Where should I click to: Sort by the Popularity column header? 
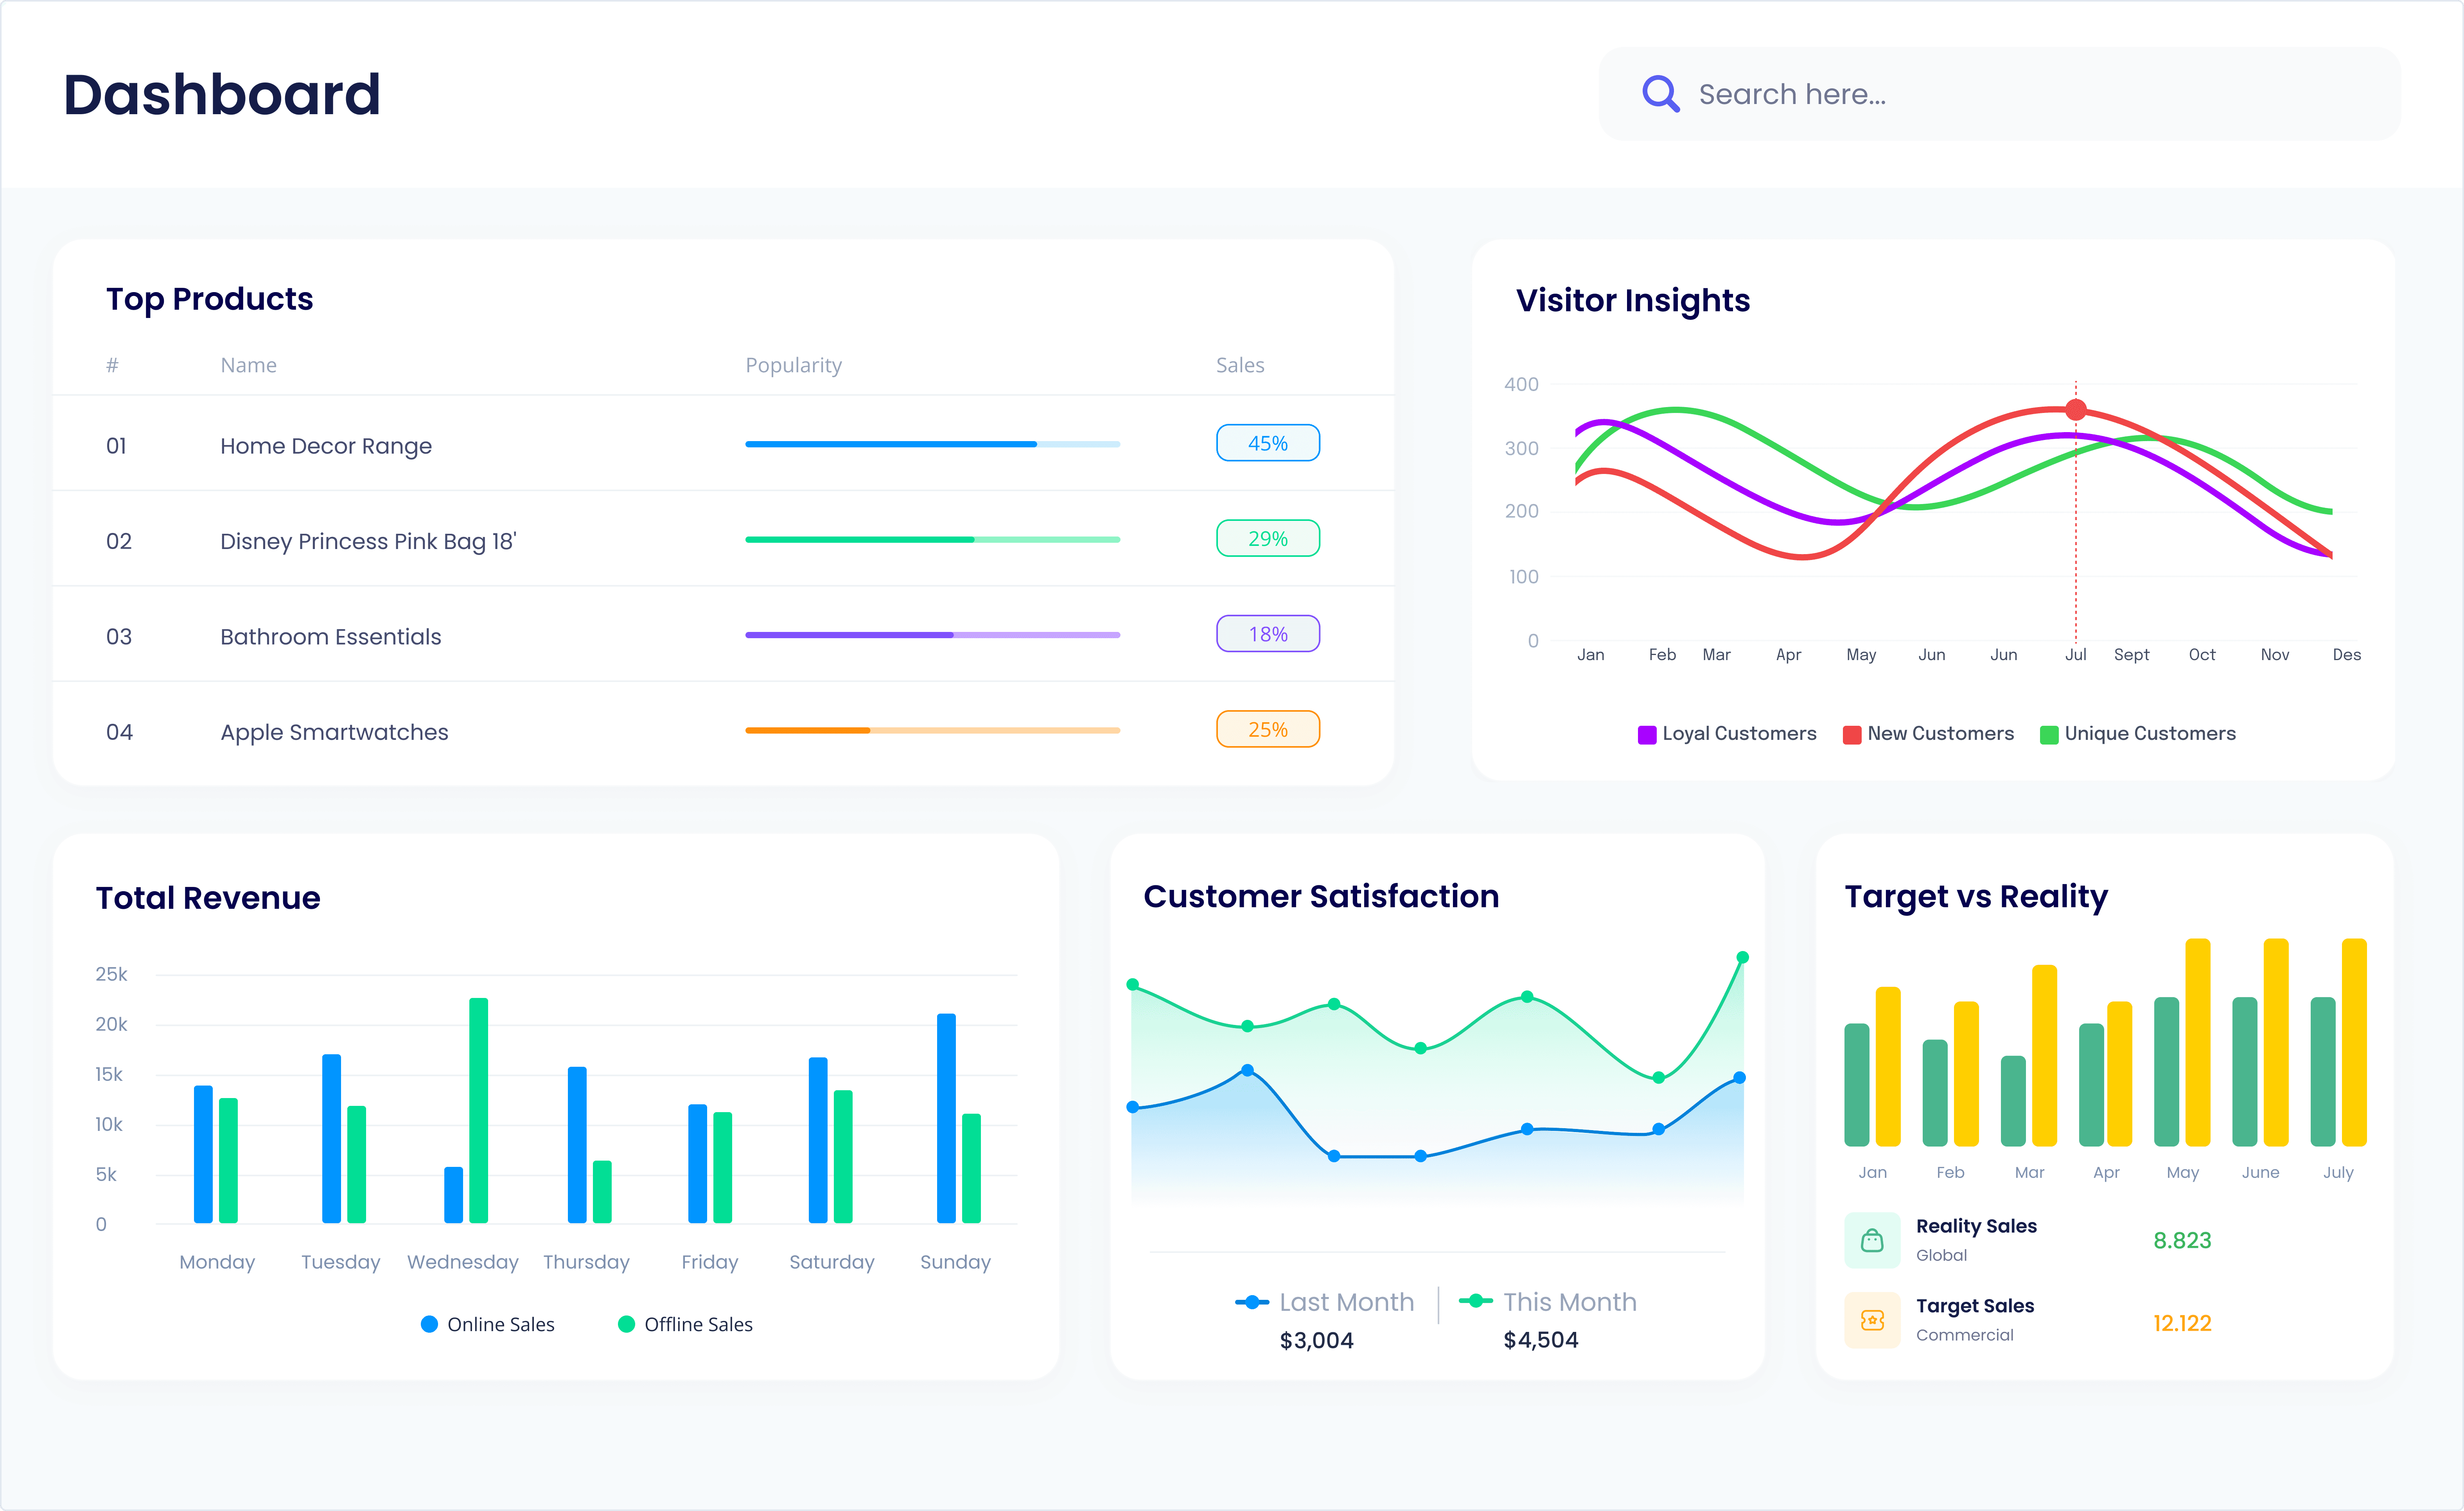point(793,365)
